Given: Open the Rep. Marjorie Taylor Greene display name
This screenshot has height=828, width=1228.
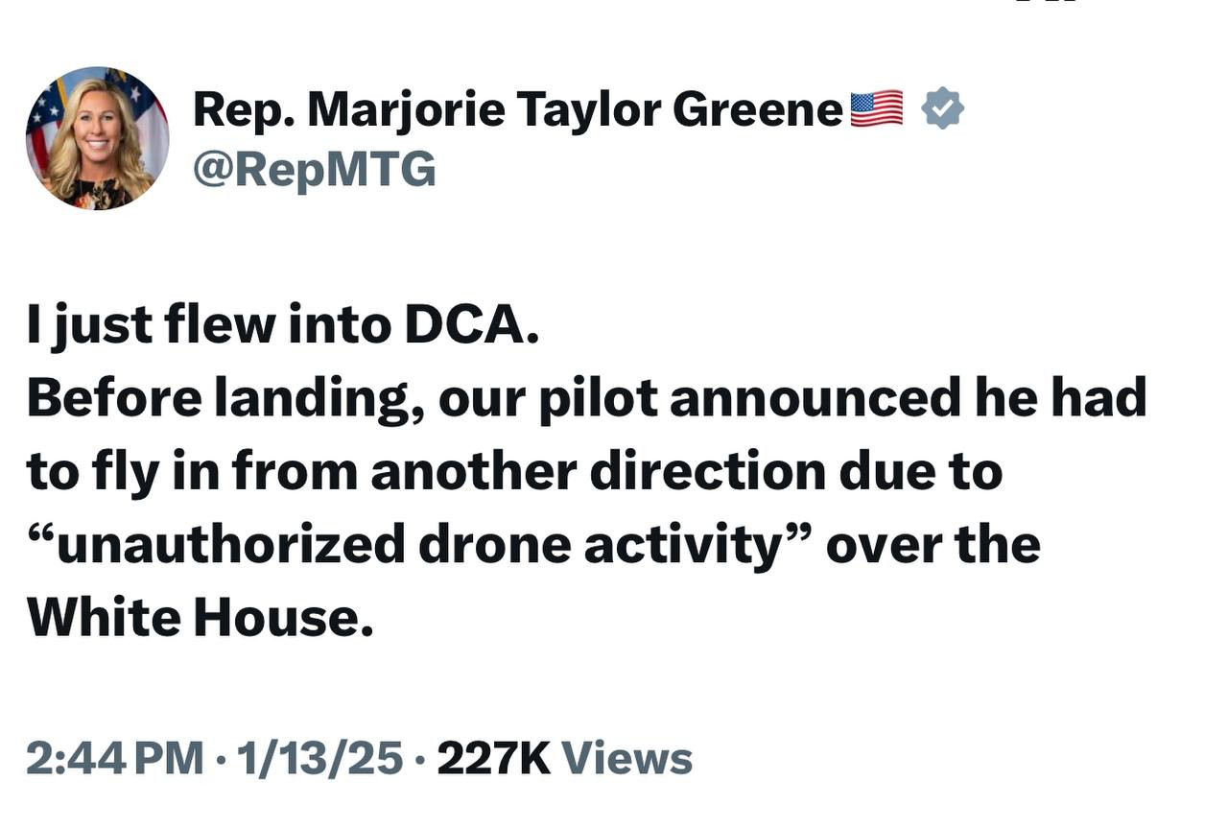Looking at the screenshot, I should coord(517,109).
